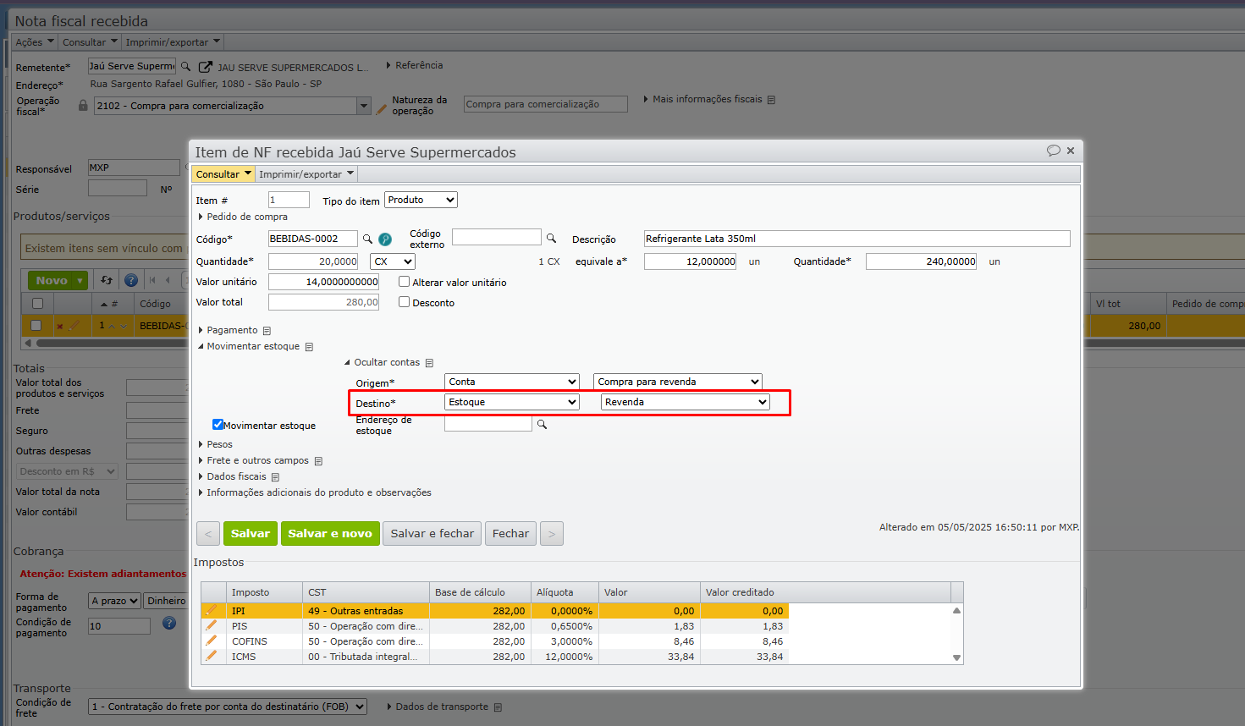Viewport: 1245px width, 726px height.
Task: Uncheck the Movimentar estoque checkbox
Action: click(218, 425)
